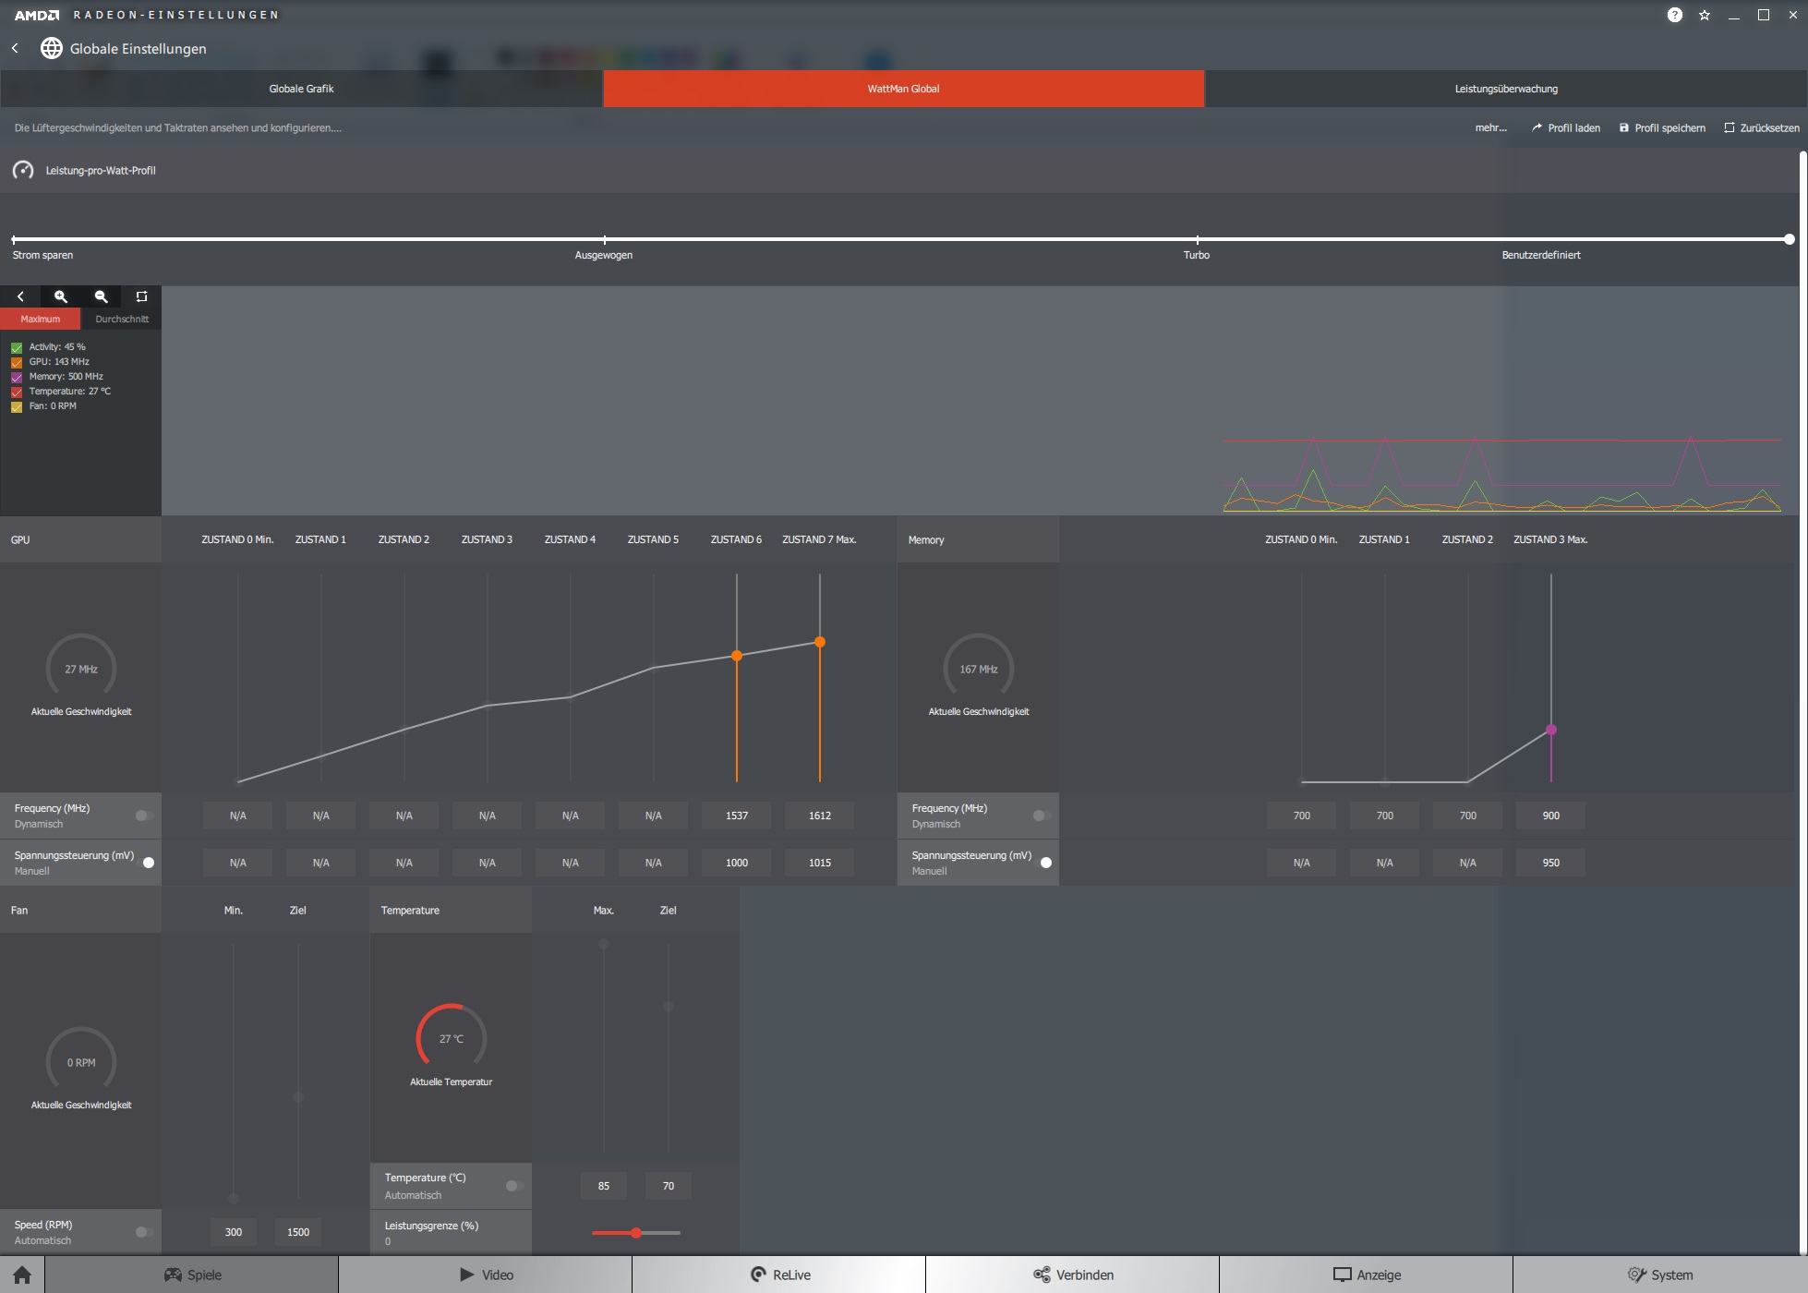Viewport: 1808px width, 1293px height.
Task: Toggle Temperature automatic switch
Action: (514, 1186)
